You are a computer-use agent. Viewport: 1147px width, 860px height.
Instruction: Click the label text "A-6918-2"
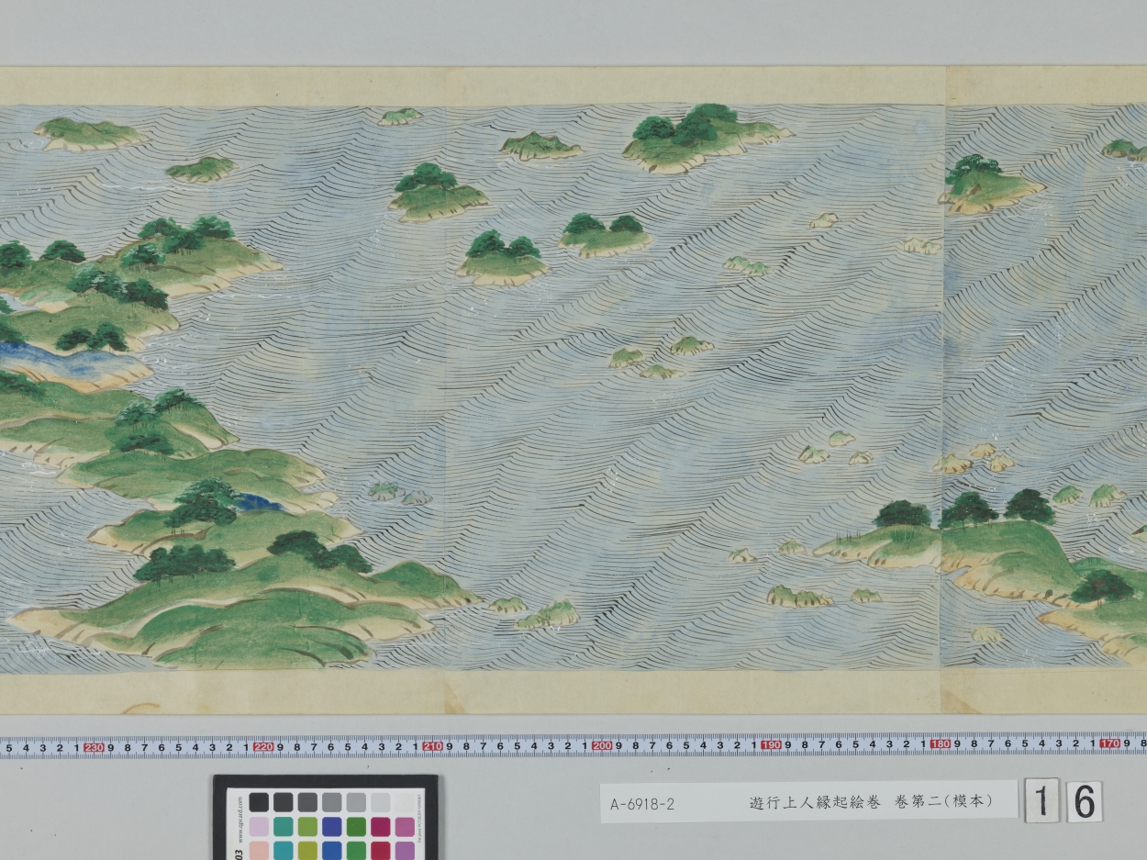point(642,804)
